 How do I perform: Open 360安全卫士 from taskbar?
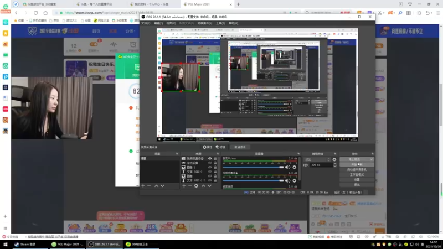pyautogui.click(x=137, y=245)
